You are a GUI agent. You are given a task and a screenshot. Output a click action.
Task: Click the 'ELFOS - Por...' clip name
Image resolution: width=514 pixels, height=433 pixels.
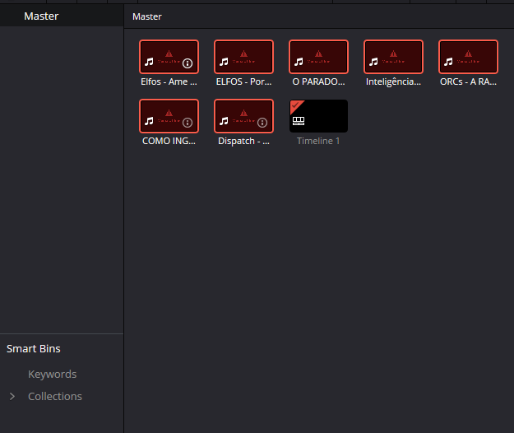tap(243, 81)
